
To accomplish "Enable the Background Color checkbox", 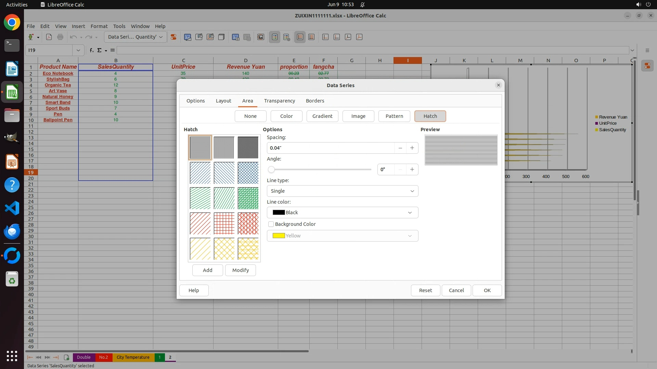I will [271, 224].
